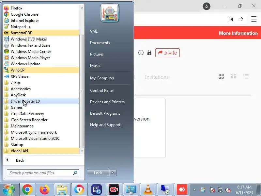Expand the VideoLAN folder
This screenshot has height=196, width=261.
(x=41, y=151)
